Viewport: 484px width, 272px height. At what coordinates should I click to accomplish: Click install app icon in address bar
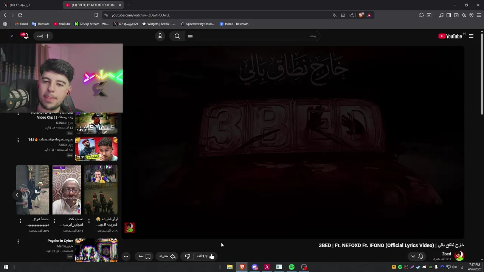[343, 15]
